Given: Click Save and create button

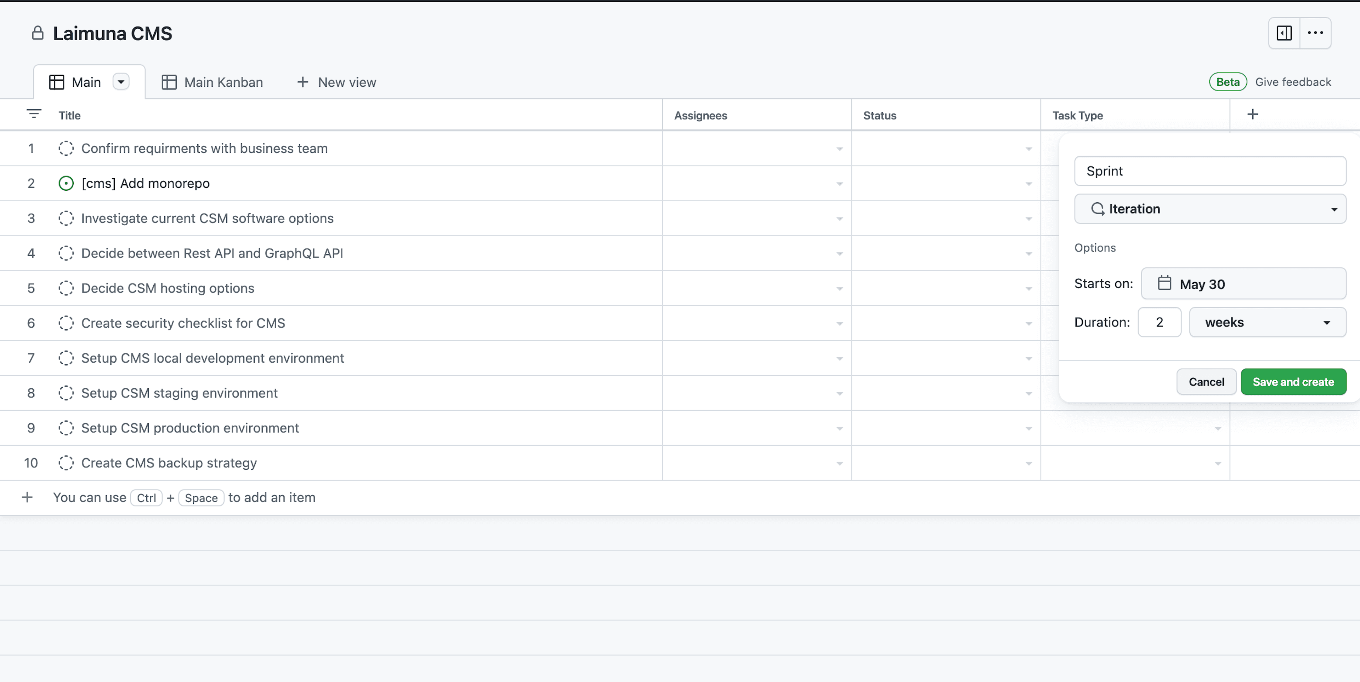Looking at the screenshot, I should [x=1293, y=381].
